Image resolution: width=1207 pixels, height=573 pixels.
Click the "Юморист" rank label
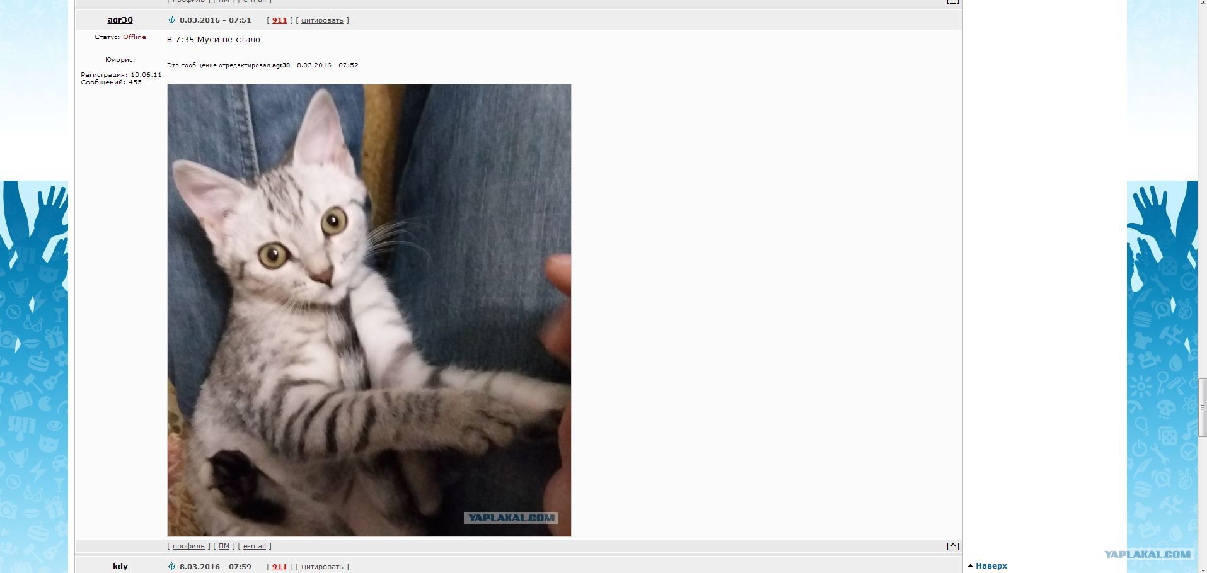[120, 60]
